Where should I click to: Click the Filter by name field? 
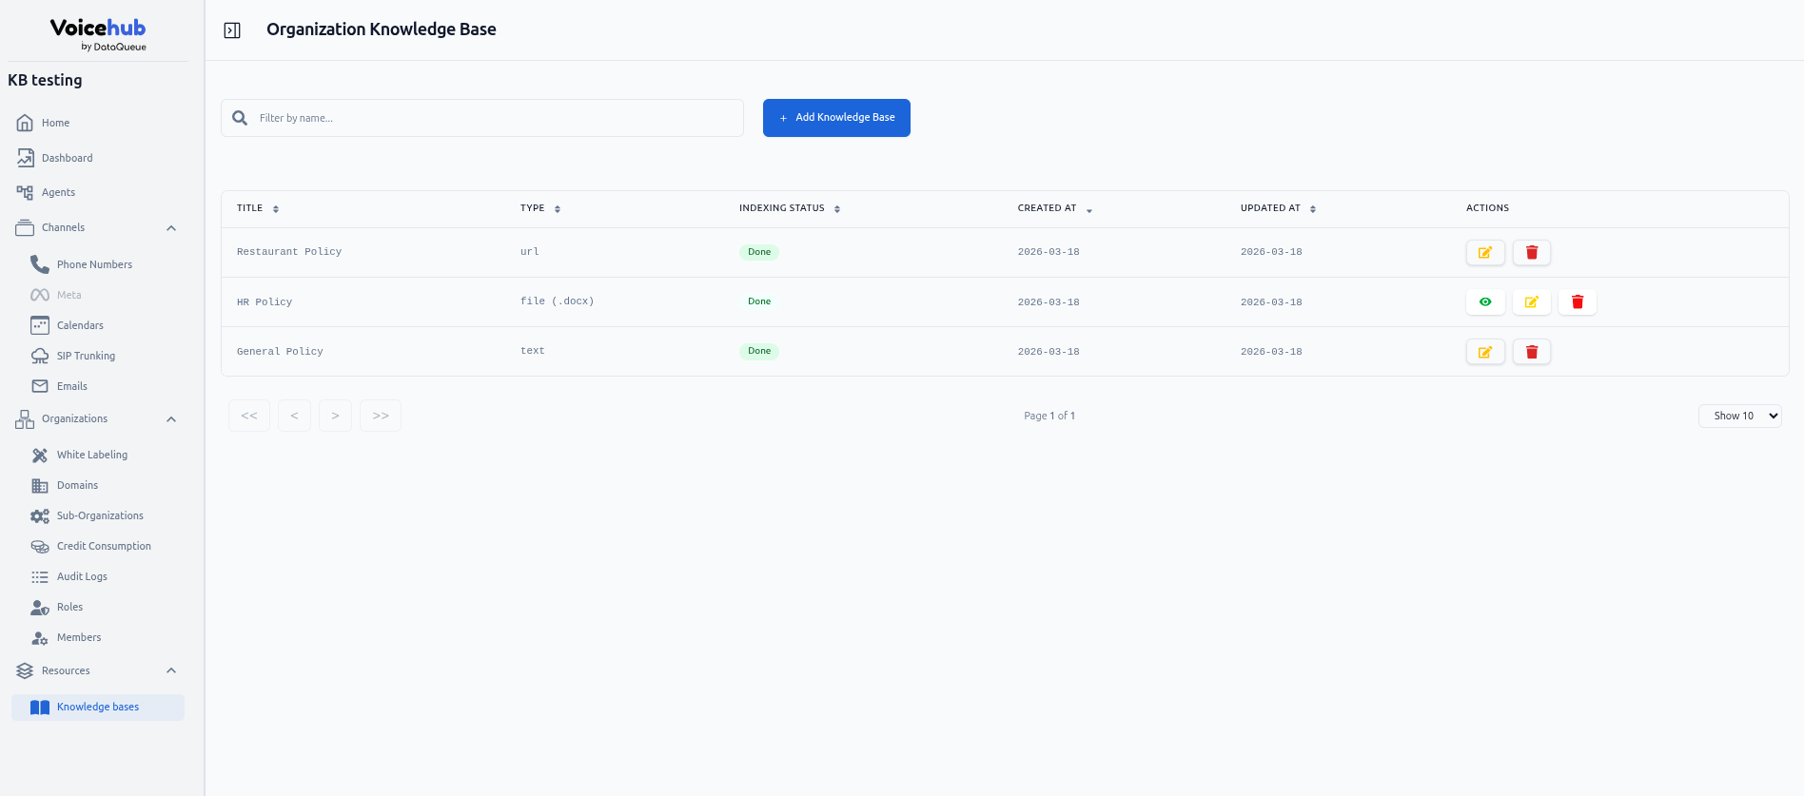pos(495,118)
